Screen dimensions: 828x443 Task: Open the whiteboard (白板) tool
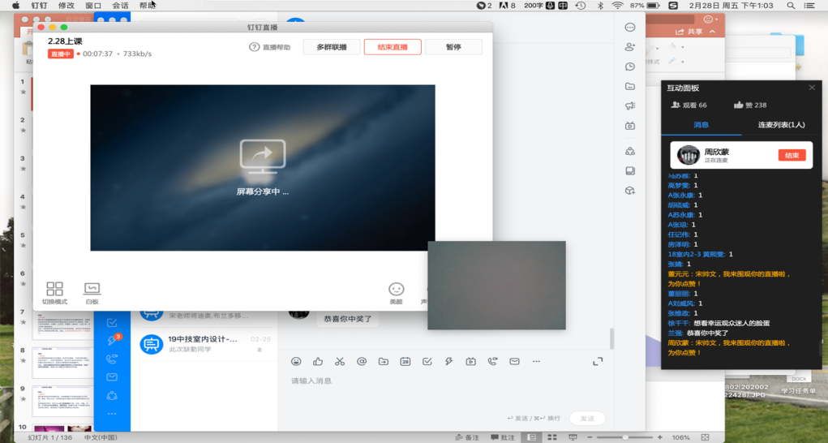pyautogui.click(x=92, y=290)
